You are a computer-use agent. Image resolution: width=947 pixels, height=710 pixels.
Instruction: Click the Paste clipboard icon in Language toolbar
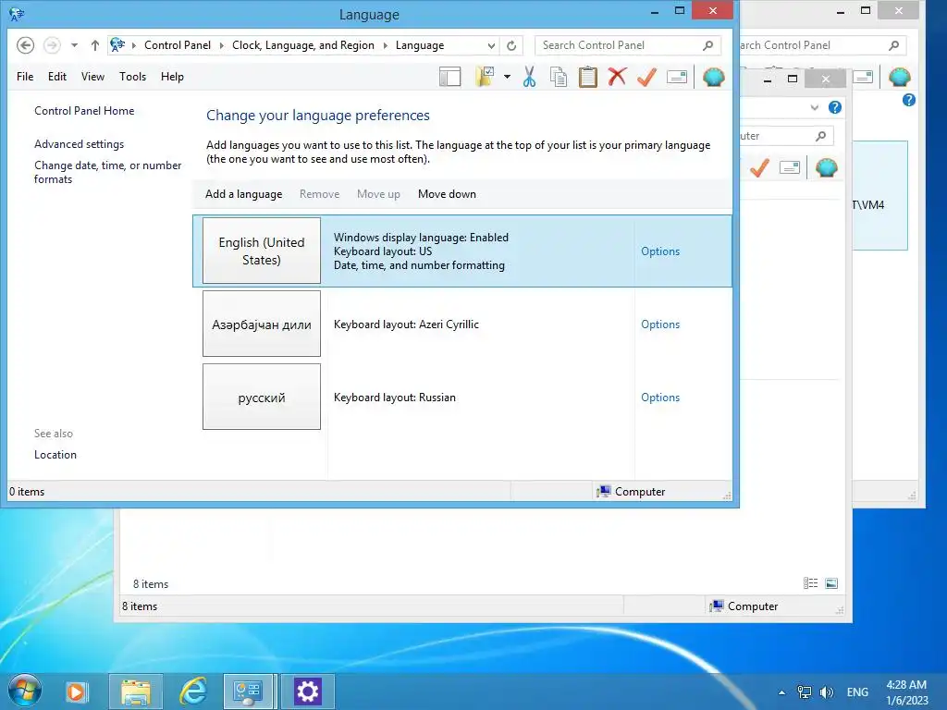coord(587,77)
